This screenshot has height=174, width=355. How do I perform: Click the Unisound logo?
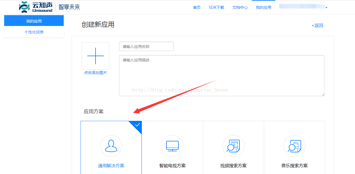coord(36,7)
